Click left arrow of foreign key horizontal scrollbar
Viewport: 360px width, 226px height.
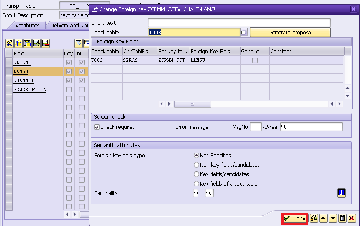tap(162, 104)
